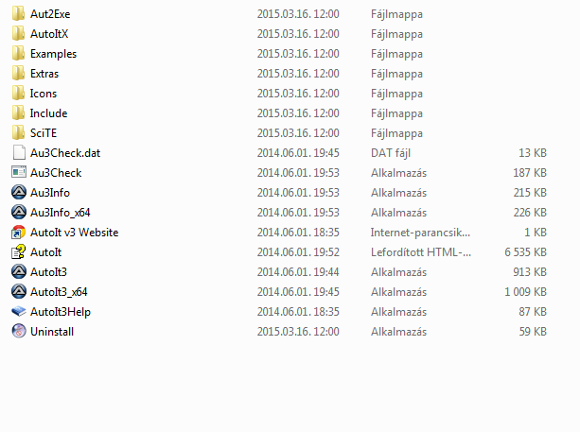
Task: Click the Au3Info_x64 application icon
Action: (x=19, y=213)
